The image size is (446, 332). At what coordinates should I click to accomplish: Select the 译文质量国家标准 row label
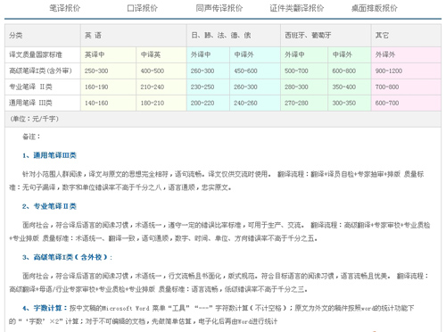[43, 54]
